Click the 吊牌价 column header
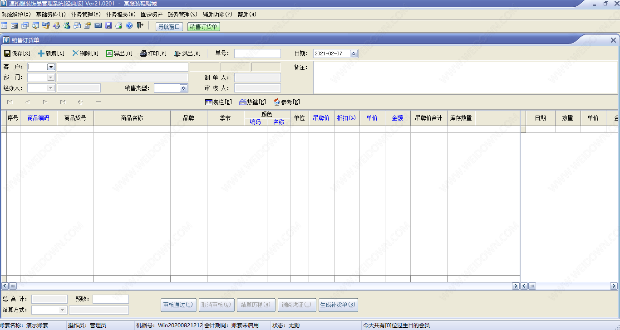This screenshot has width=620, height=330. pyautogui.click(x=321, y=118)
